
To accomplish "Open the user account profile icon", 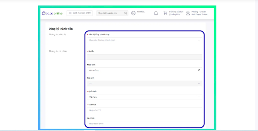I will [134, 13].
